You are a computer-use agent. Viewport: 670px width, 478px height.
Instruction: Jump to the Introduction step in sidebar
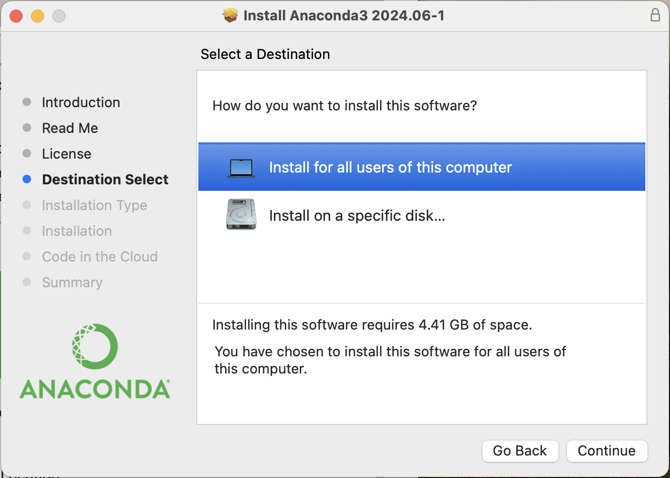81,102
